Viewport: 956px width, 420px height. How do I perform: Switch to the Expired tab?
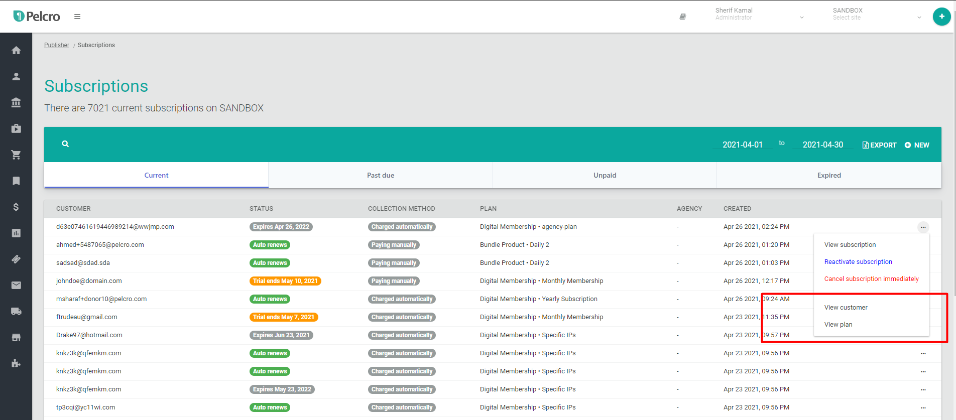[x=829, y=175]
